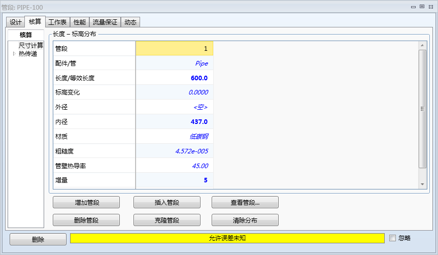Viewport: 438px width, 255px height.
Task: Open 查看管段... dialog
Action: coord(245,202)
